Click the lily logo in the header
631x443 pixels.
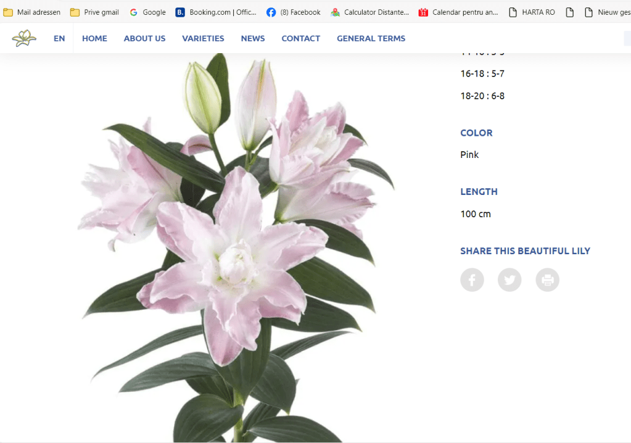(24, 38)
